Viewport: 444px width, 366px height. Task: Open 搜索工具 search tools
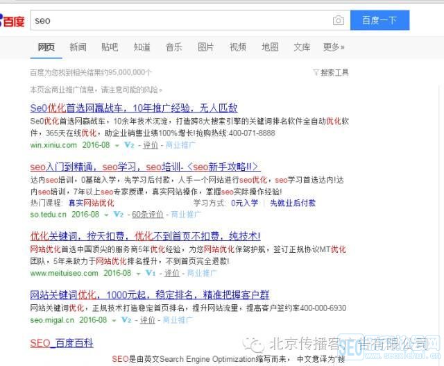tap(334, 73)
